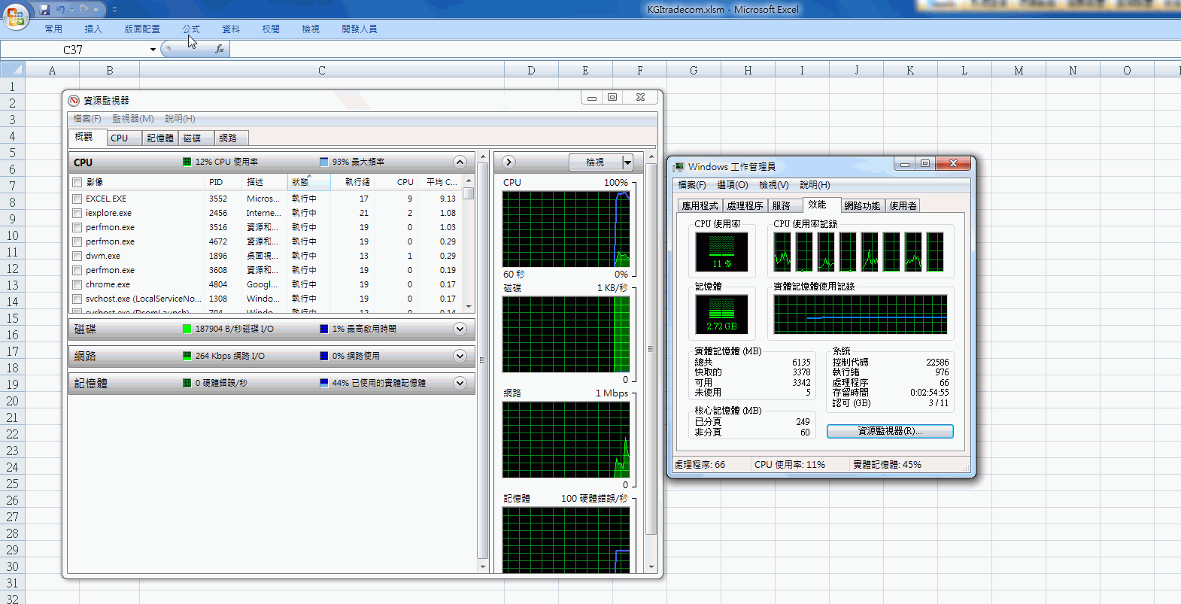1181x604 pixels.
Task: Open 檔案(F) menu in Resource Monitor
Action: point(87,119)
